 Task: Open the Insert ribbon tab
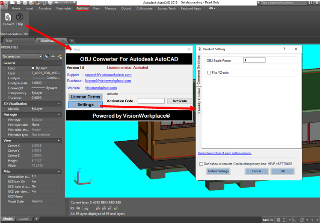[29, 9]
